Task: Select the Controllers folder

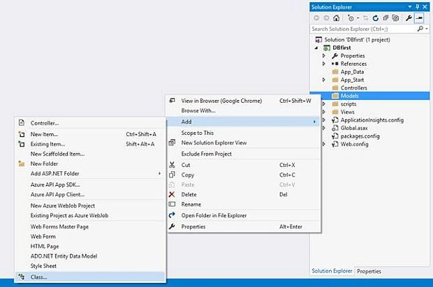Action: (x=354, y=88)
